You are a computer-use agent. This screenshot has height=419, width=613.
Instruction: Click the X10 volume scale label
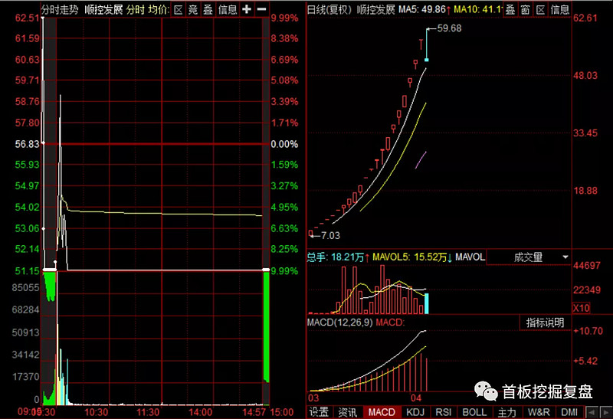coord(581,308)
